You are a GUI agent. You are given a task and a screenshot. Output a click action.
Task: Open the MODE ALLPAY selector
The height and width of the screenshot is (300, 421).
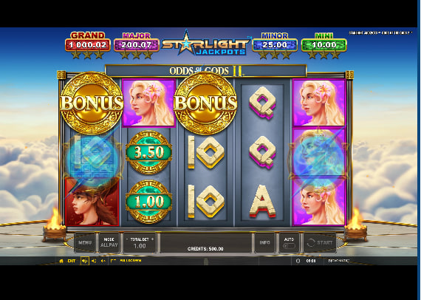[109, 242]
